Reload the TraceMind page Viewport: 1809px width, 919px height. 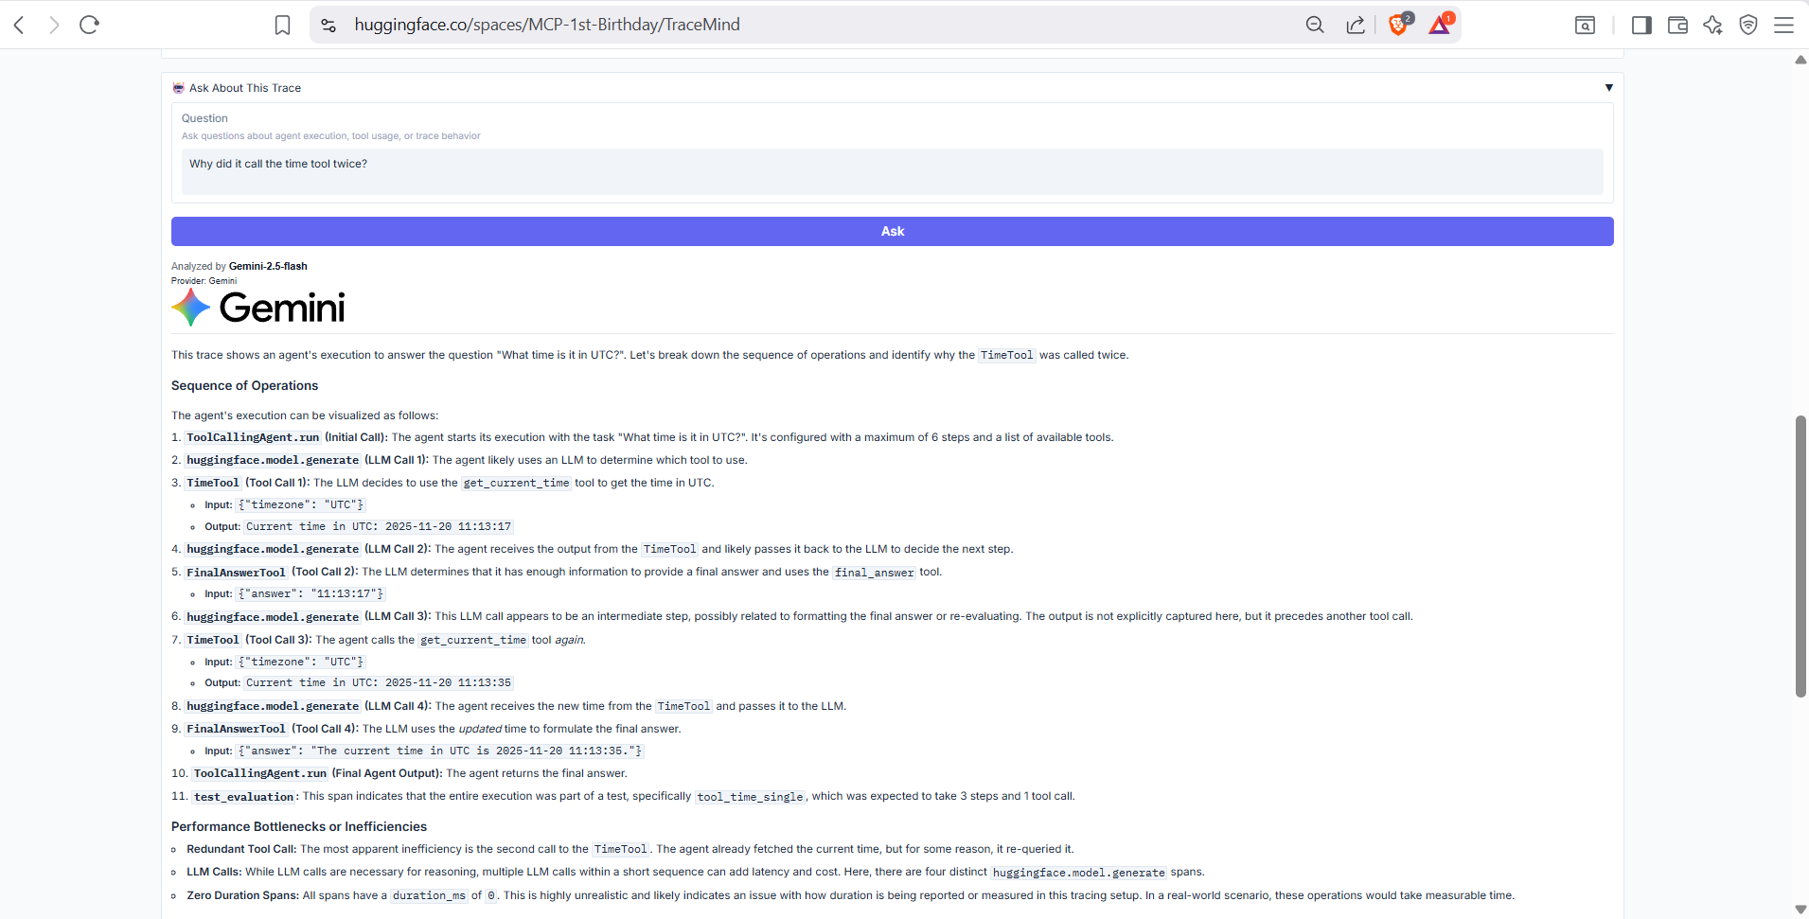[x=90, y=25]
